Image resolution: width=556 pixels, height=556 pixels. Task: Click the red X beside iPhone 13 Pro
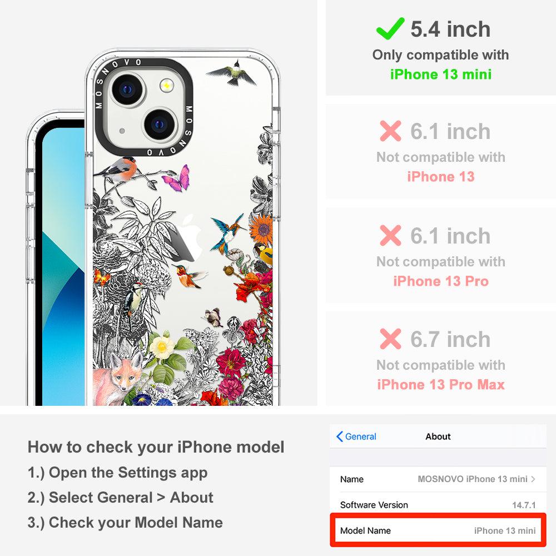coord(390,235)
